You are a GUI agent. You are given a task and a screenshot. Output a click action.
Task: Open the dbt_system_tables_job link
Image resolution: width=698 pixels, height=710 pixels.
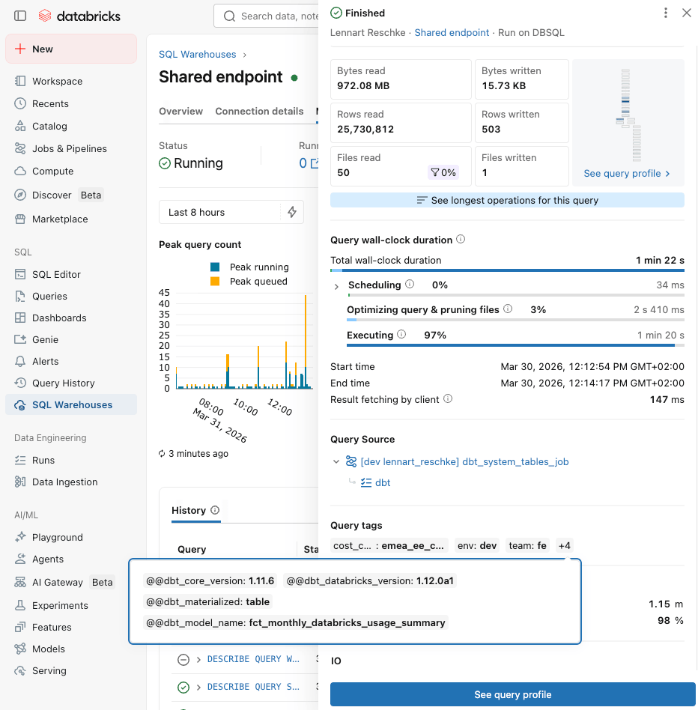[464, 461]
